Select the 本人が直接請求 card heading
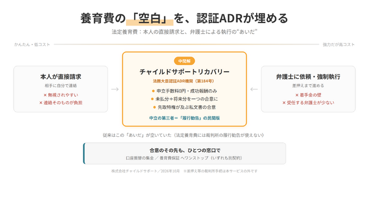The height and width of the screenshot is (207, 369). [x=61, y=77]
